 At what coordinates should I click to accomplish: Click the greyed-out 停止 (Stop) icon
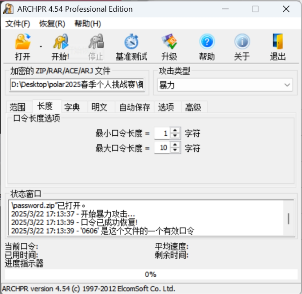96,41
